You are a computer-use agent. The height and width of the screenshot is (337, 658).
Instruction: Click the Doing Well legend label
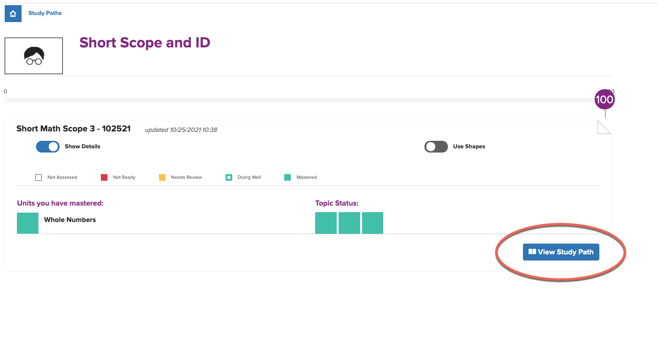tap(250, 177)
